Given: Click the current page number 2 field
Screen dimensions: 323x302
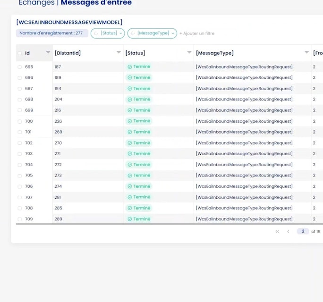Looking at the screenshot, I should click(x=303, y=232).
